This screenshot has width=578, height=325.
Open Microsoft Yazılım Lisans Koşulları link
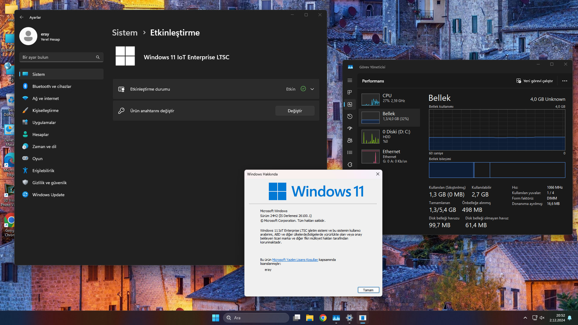pyautogui.click(x=295, y=260)
